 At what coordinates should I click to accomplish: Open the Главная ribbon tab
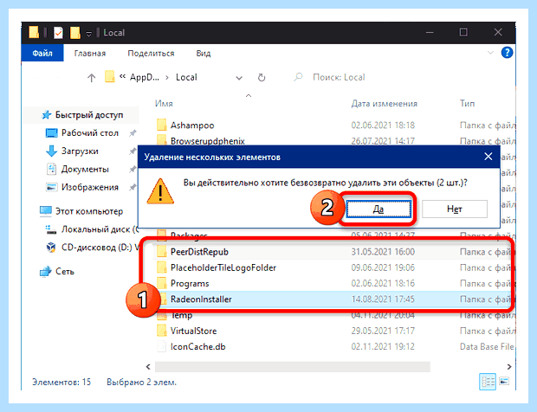[90, 54]
